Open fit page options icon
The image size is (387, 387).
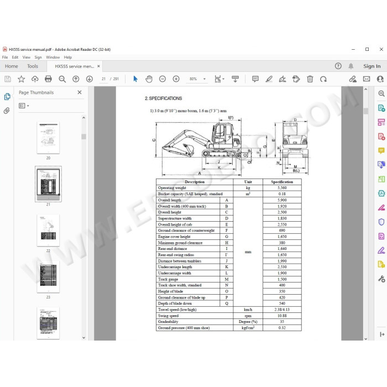coord(219,79)
